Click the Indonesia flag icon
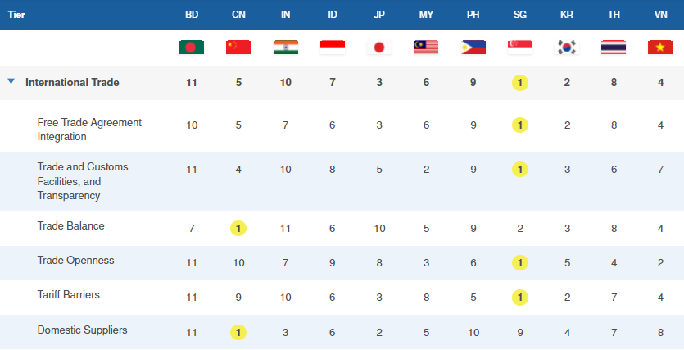Viewport: 684px width, 350px height. coord(332,48)
